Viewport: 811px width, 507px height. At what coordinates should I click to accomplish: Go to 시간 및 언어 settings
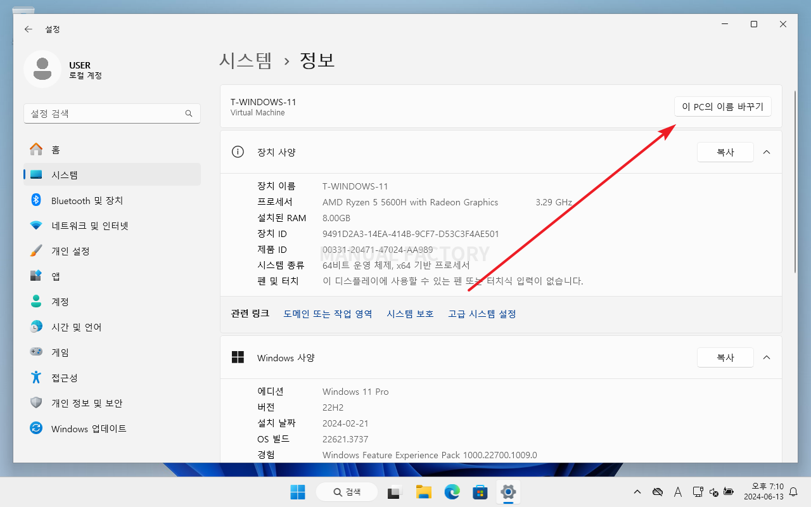click(x=112, y=327)
